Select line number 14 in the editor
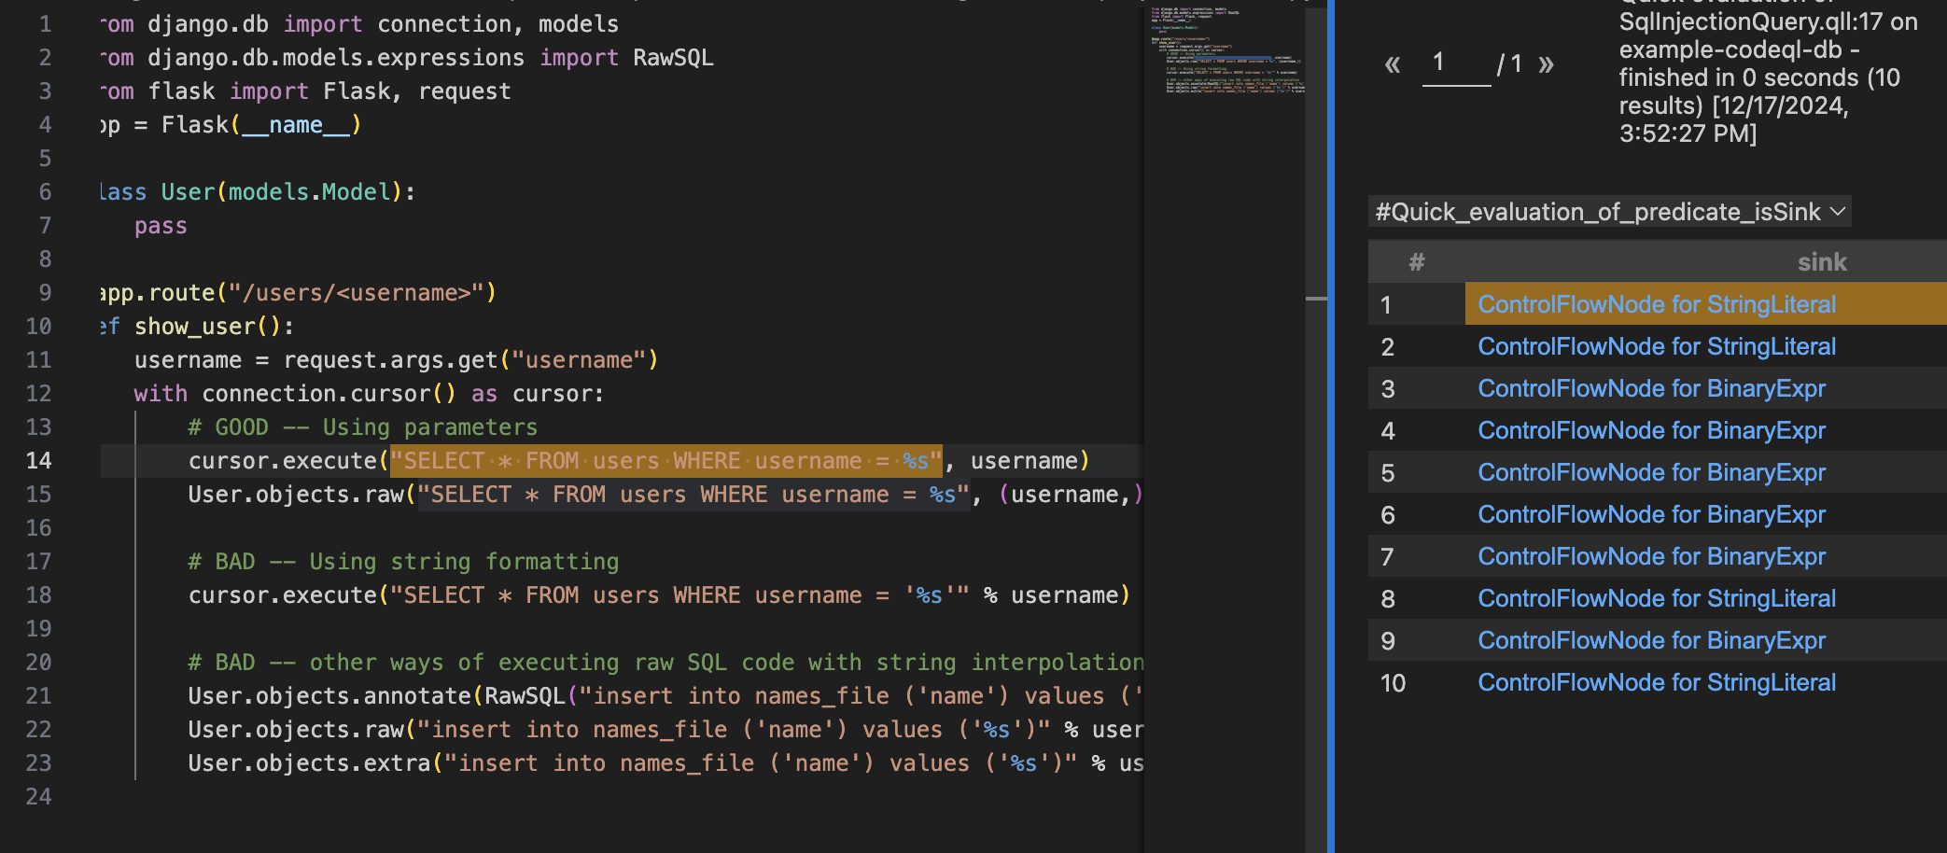Image resolution: width=1947 pixels, height=853 pixels. pos(39,460)
